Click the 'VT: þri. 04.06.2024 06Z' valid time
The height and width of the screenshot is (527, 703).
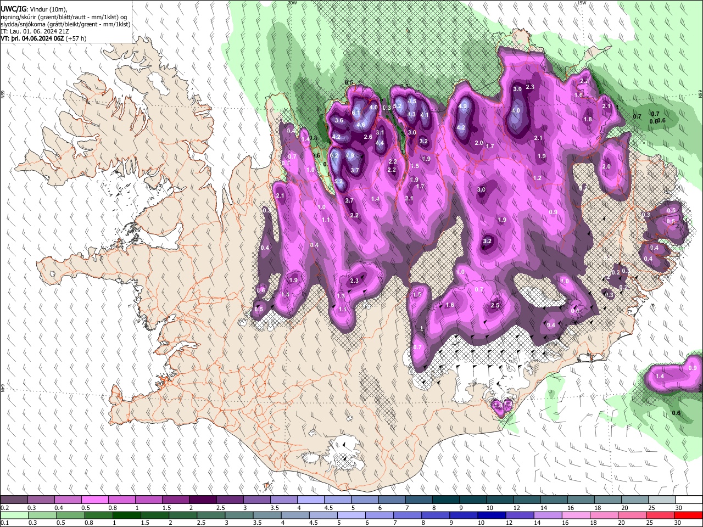pyautogui.click(x=32, y=38)
